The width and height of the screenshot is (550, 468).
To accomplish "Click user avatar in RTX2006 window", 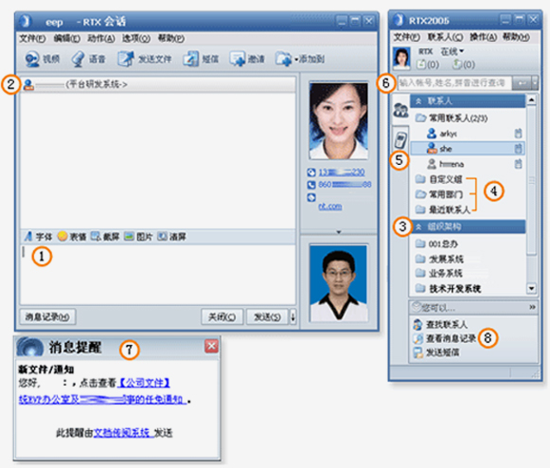I will 401,58.
